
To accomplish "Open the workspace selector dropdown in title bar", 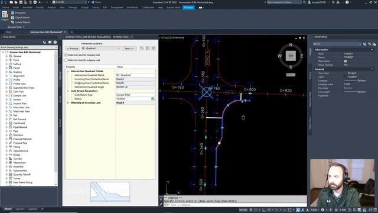I will [x=70, y=2].
